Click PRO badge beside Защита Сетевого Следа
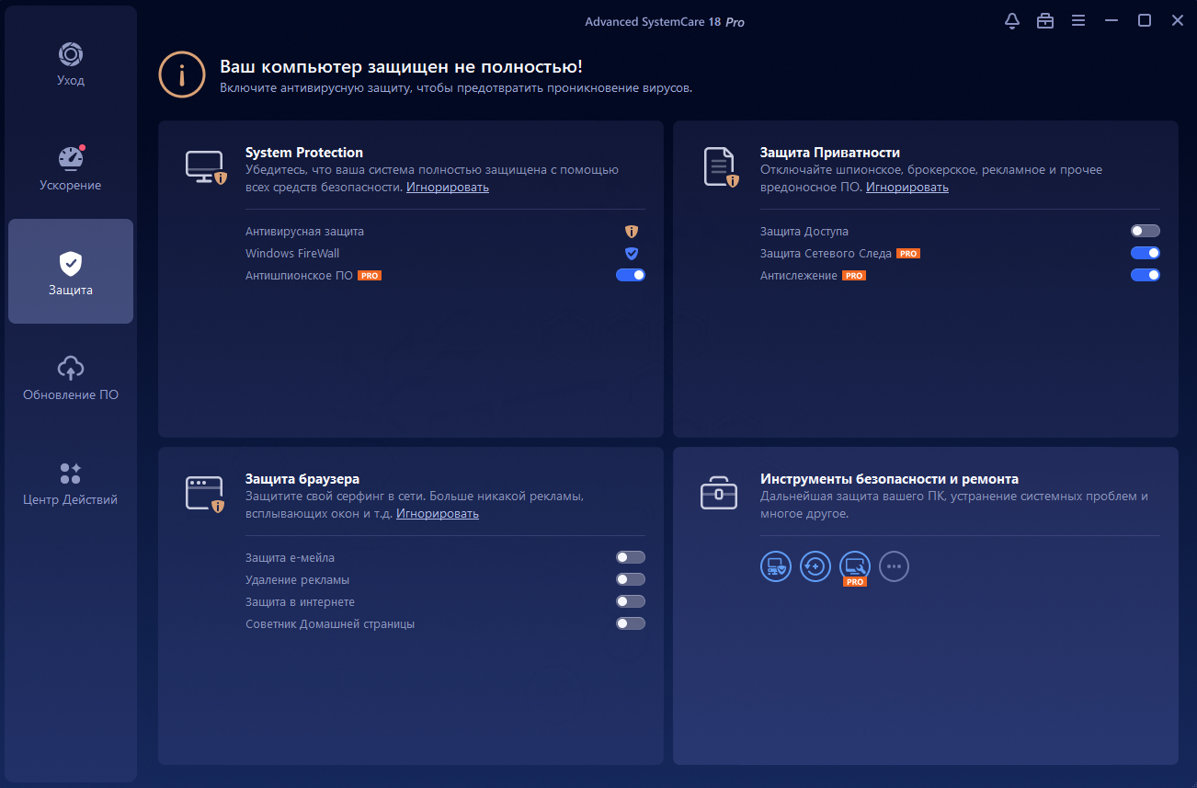 pyautogui.click(x=908, y=254)
